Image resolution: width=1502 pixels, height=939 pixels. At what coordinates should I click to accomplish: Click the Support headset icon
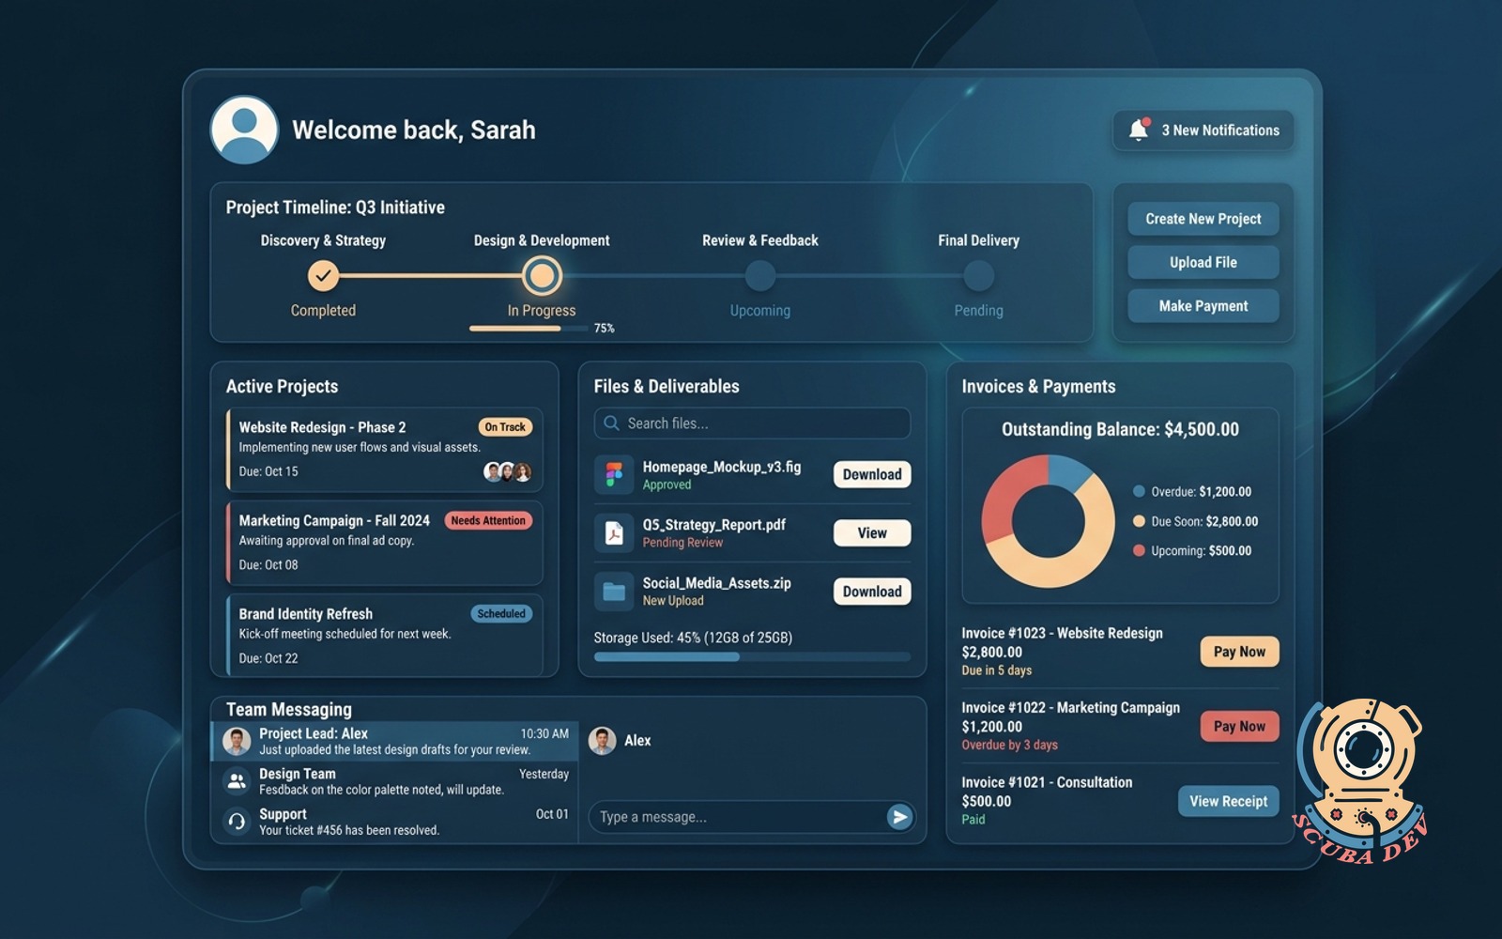tap(237, 821)
